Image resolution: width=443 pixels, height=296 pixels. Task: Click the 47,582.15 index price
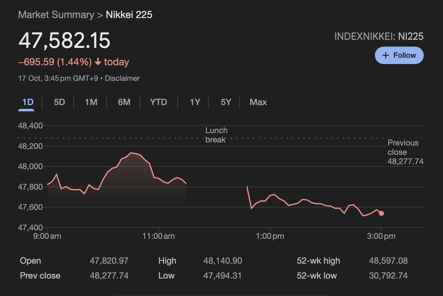65,41
